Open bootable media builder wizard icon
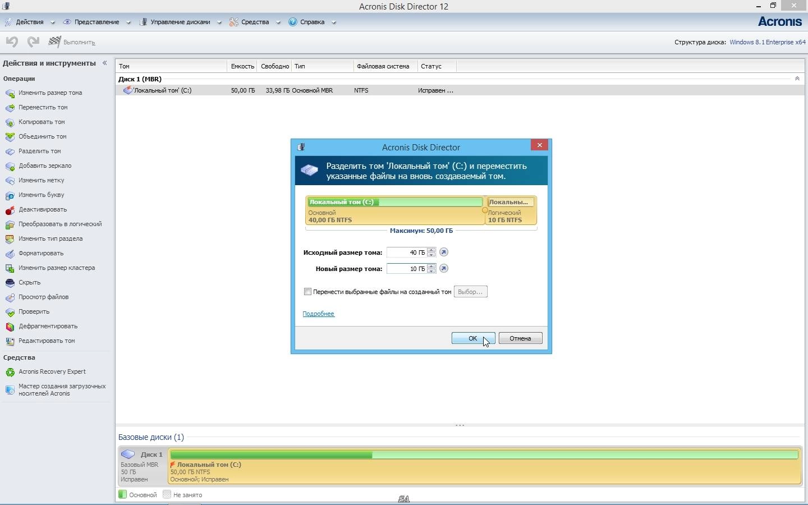This screenshot has width=808, height=505. pos(10,390)
